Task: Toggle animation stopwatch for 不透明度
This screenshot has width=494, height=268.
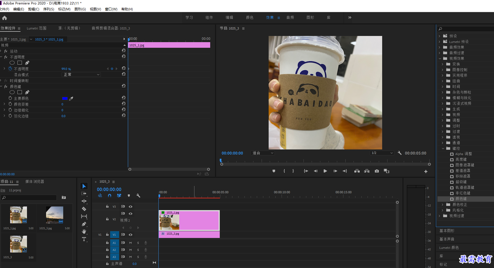Action: click(x=10, y=69)
